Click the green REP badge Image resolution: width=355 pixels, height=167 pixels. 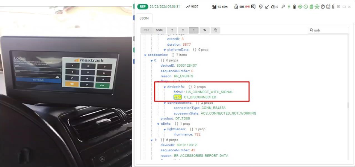pyautogui.click(x=142, y=7)
